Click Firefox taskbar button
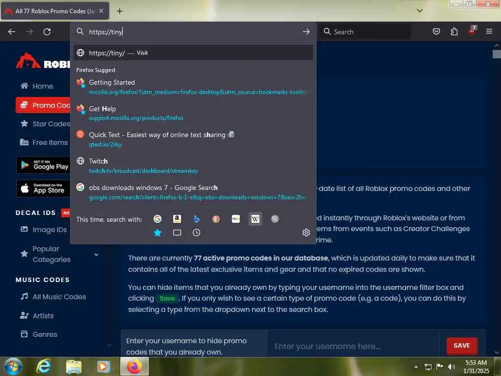The height and width of the screenshot is (376, 501). click(x=135, y=366)
